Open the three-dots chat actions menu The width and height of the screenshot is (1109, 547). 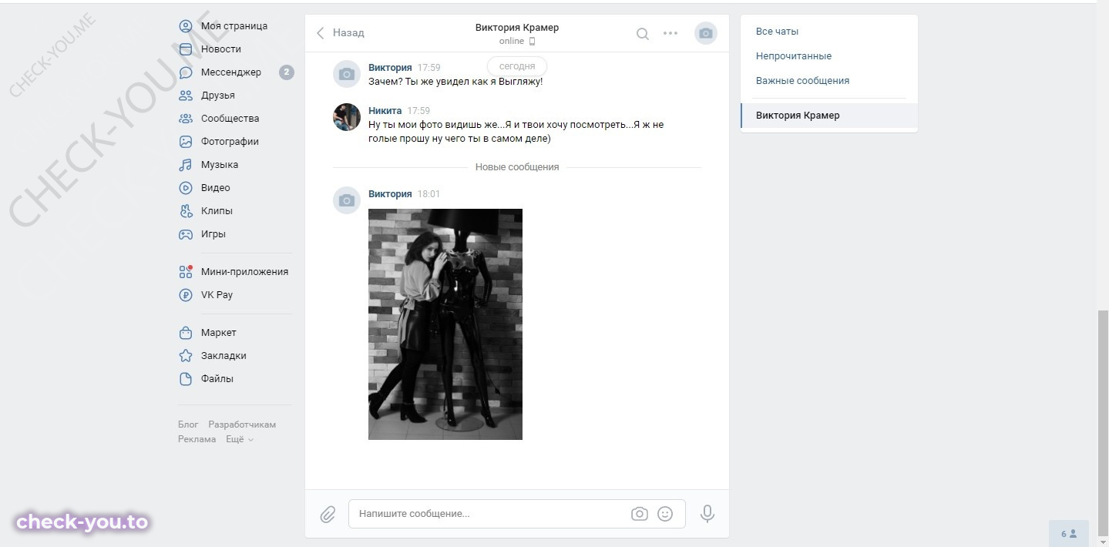(x=670, y=33)
